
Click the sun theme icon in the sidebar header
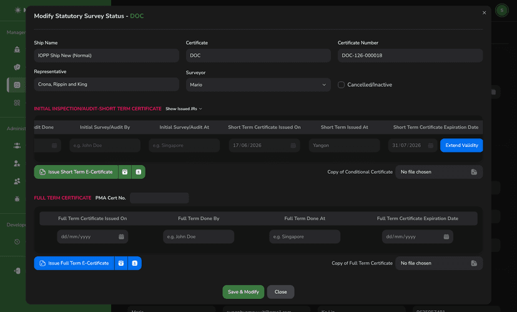pyautogui.click(x=18, y=10)
